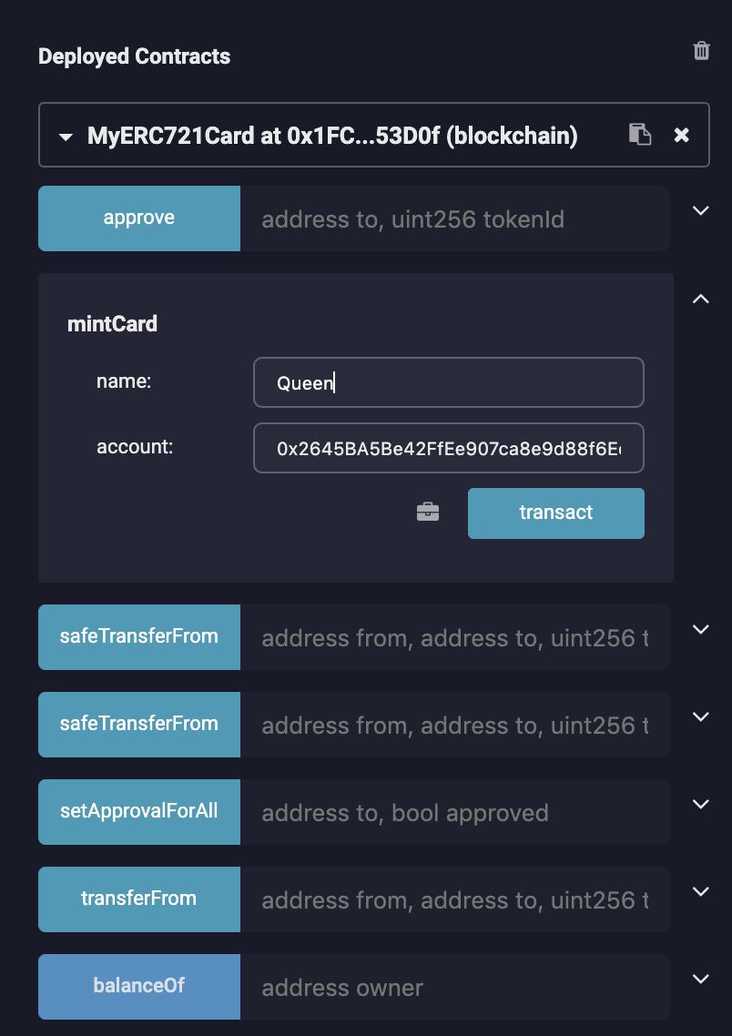The width and height of the screenshot is (732, 1036).
Task: Click the balanceOf address owner field
Action: 454,987
